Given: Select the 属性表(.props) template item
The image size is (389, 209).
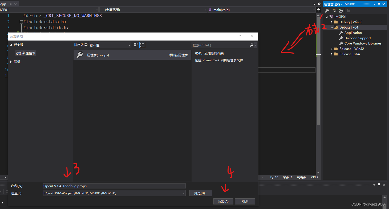Looking at the screenshot, I should (132, 55).
